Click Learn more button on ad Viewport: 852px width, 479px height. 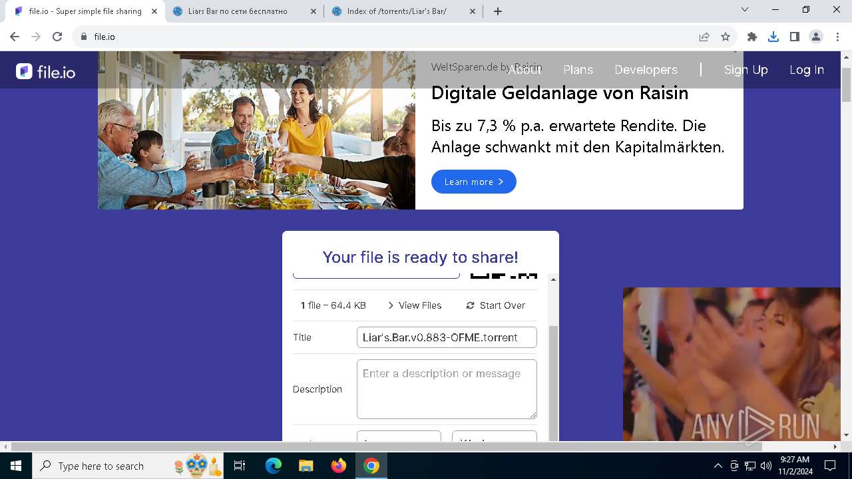[x=473, y=182]
